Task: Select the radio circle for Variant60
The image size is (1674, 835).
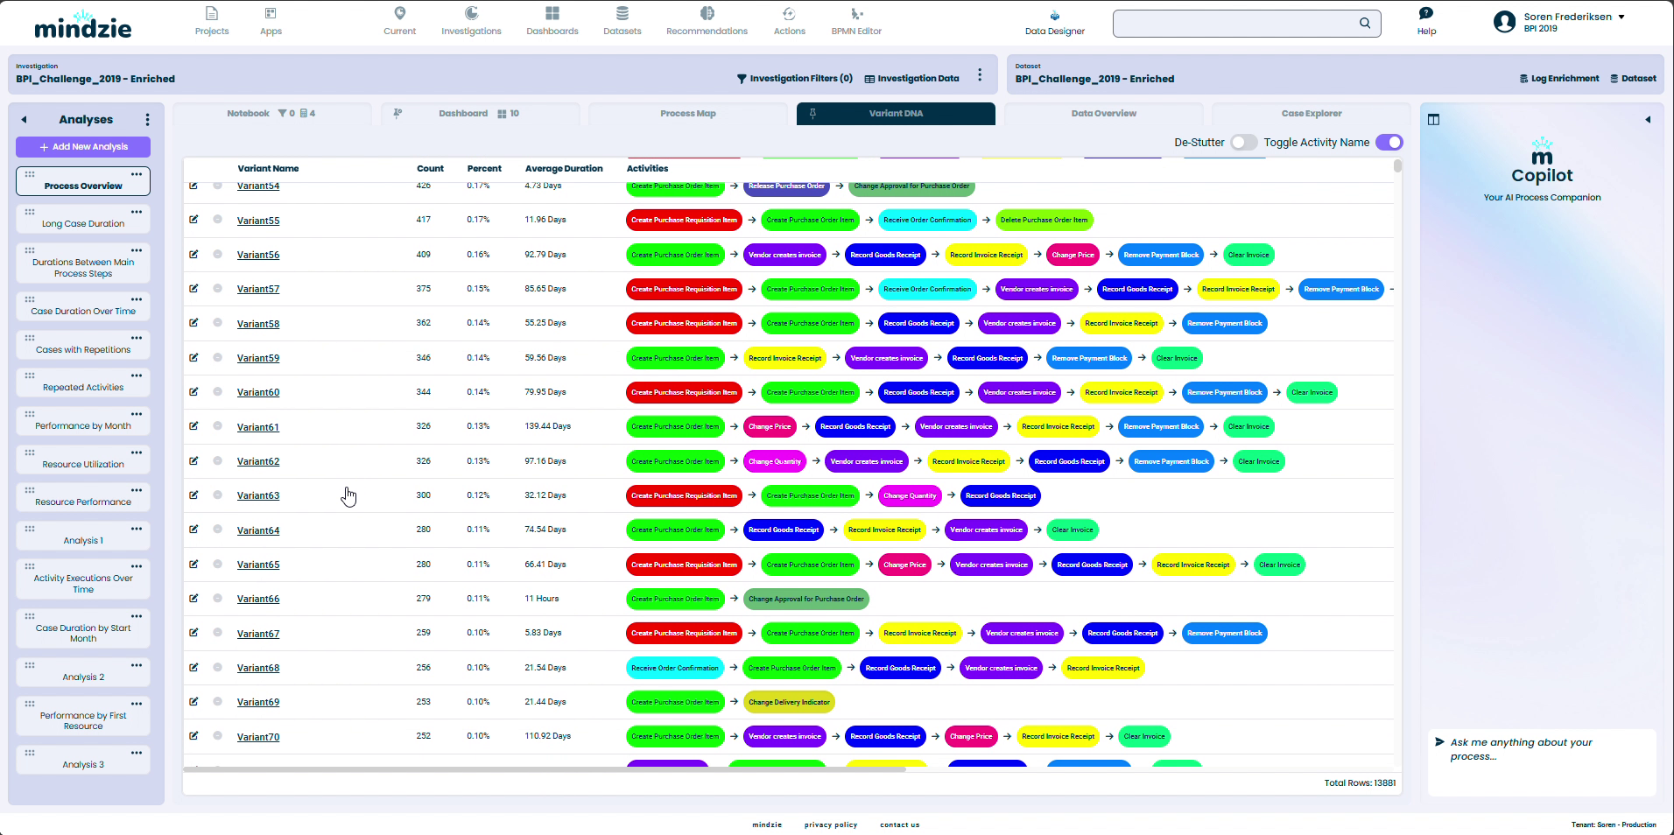Action: point(217,392)
